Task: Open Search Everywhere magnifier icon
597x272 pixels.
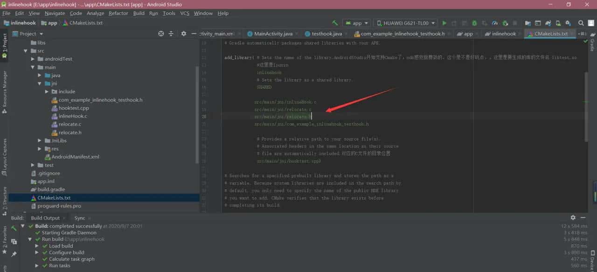Action: click(581, 23)
